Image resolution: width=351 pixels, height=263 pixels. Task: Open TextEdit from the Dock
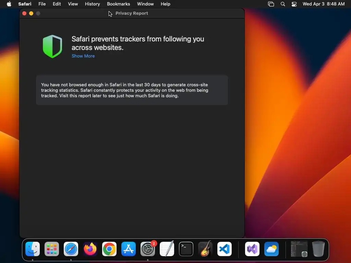167,249
